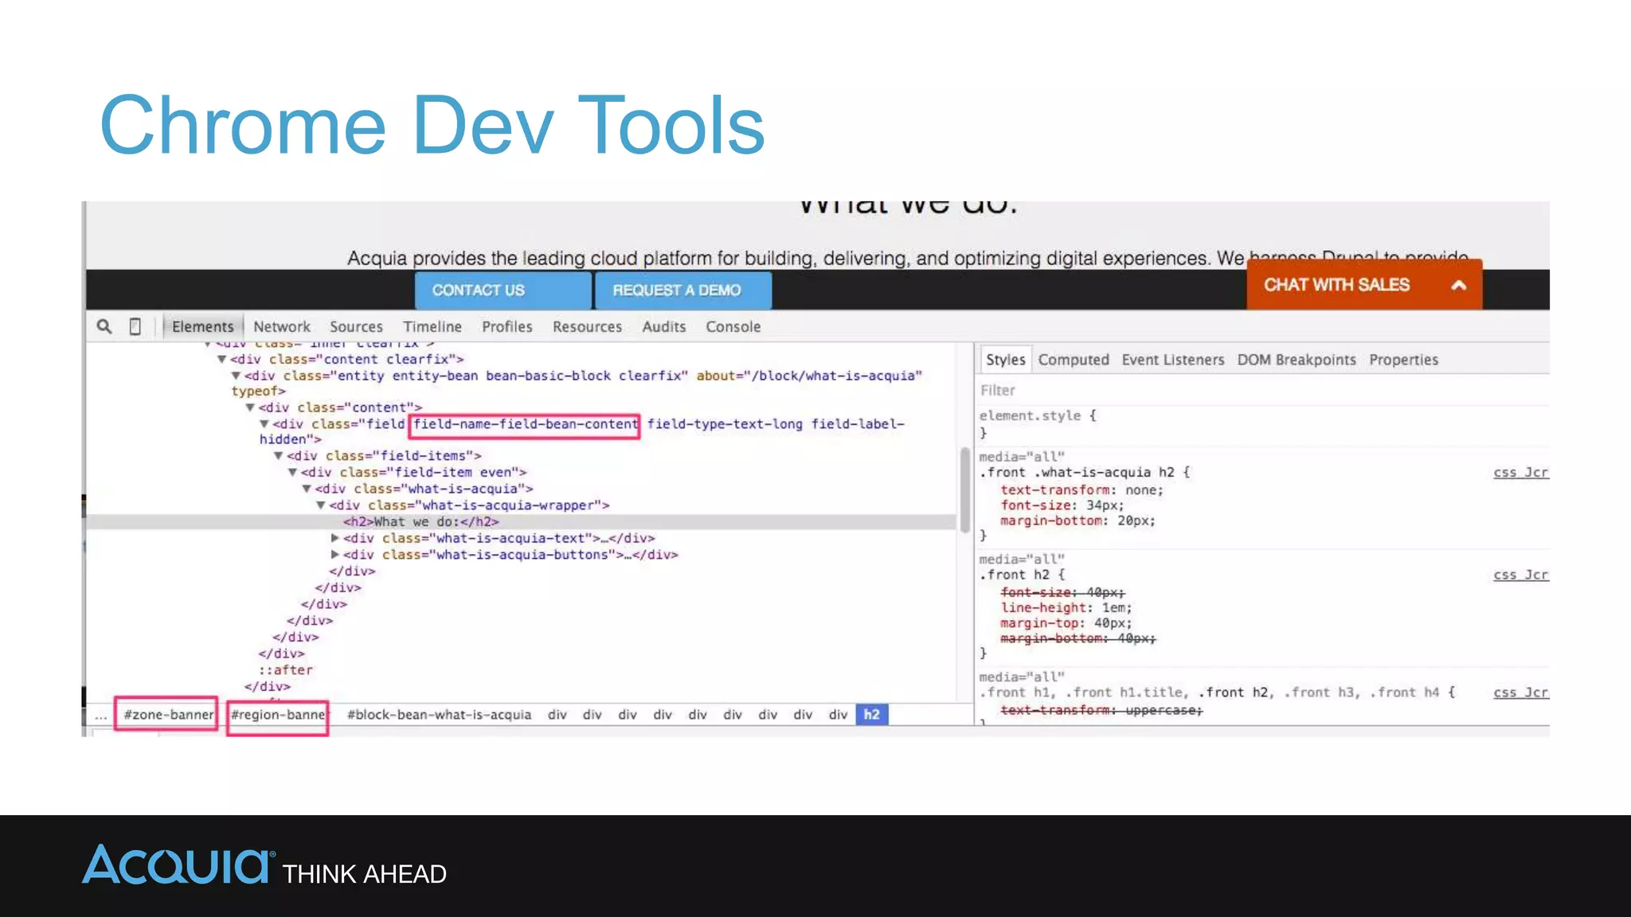Collapse the entity-bean div node
1631x917 pixels.
tap(237, 376)
